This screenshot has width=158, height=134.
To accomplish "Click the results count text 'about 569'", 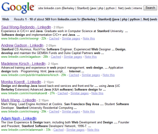I will pyautogui.click(x=44, y=19).
